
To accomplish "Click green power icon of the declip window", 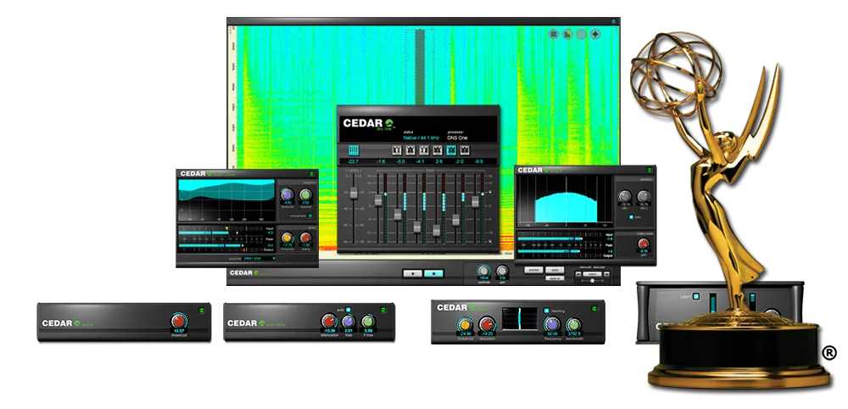I will 649,170.
